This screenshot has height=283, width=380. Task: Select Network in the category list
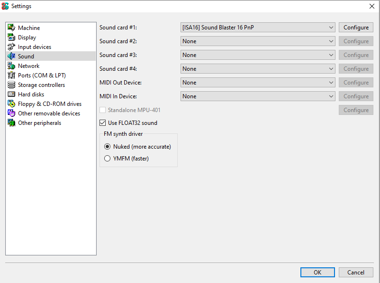tap(28, 66)
